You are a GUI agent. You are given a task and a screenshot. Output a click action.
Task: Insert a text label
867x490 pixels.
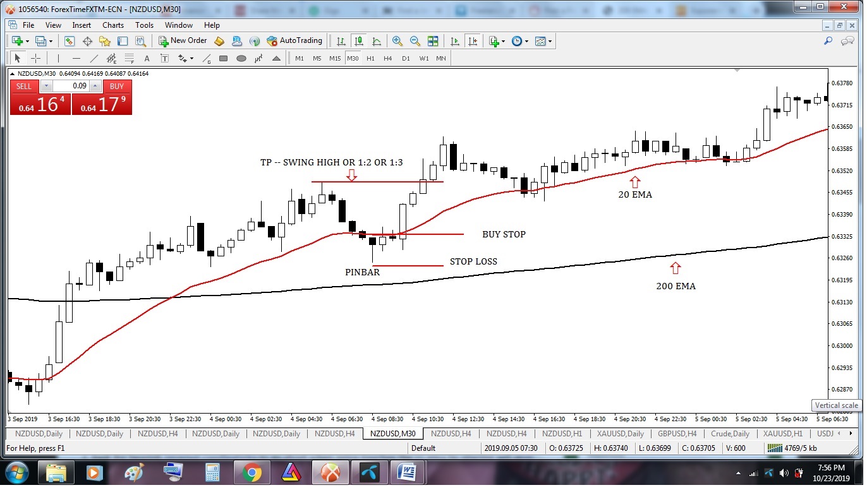point(165,58)
